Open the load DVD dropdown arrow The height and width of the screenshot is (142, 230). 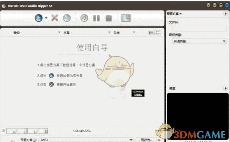(46, 18)
